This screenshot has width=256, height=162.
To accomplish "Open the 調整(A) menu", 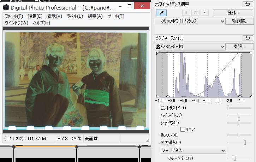I will [95, 16].
